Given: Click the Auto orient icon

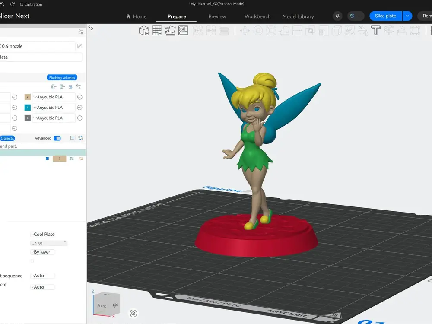Looking at the screenshot, I should (x=170, y=31).
